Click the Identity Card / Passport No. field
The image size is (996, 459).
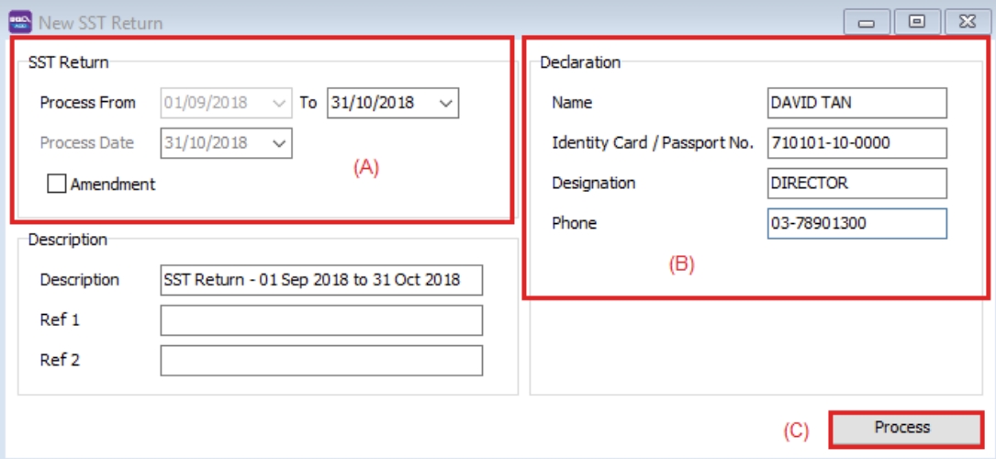[856, 143]
